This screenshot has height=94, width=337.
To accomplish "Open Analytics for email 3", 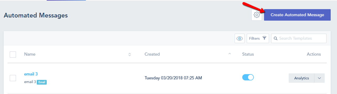I will [301, 78].
